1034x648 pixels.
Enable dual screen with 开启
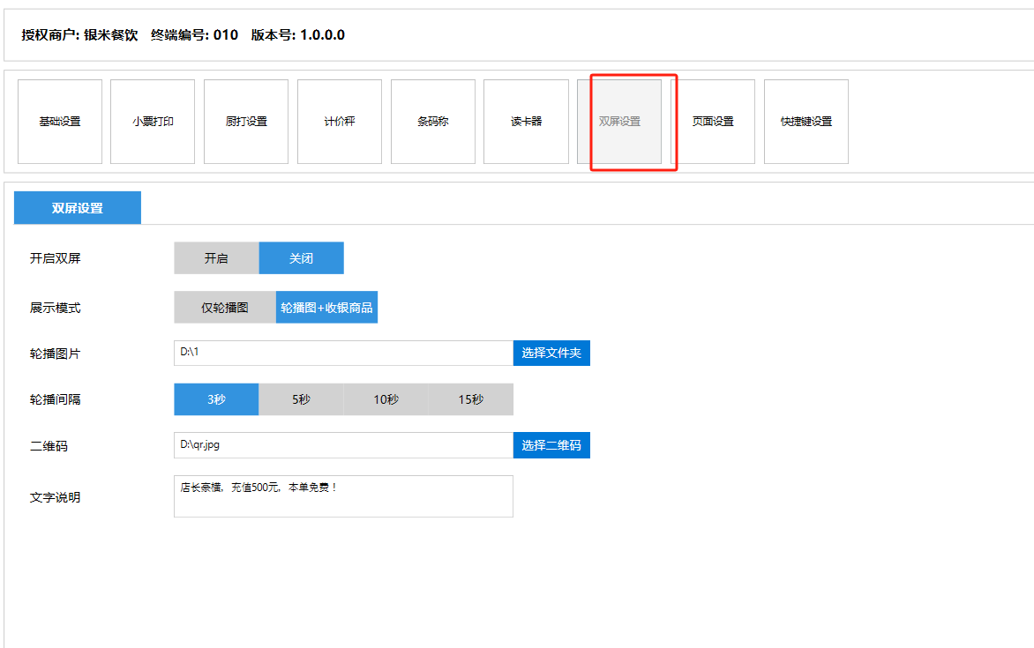click(x=216, y=258)
